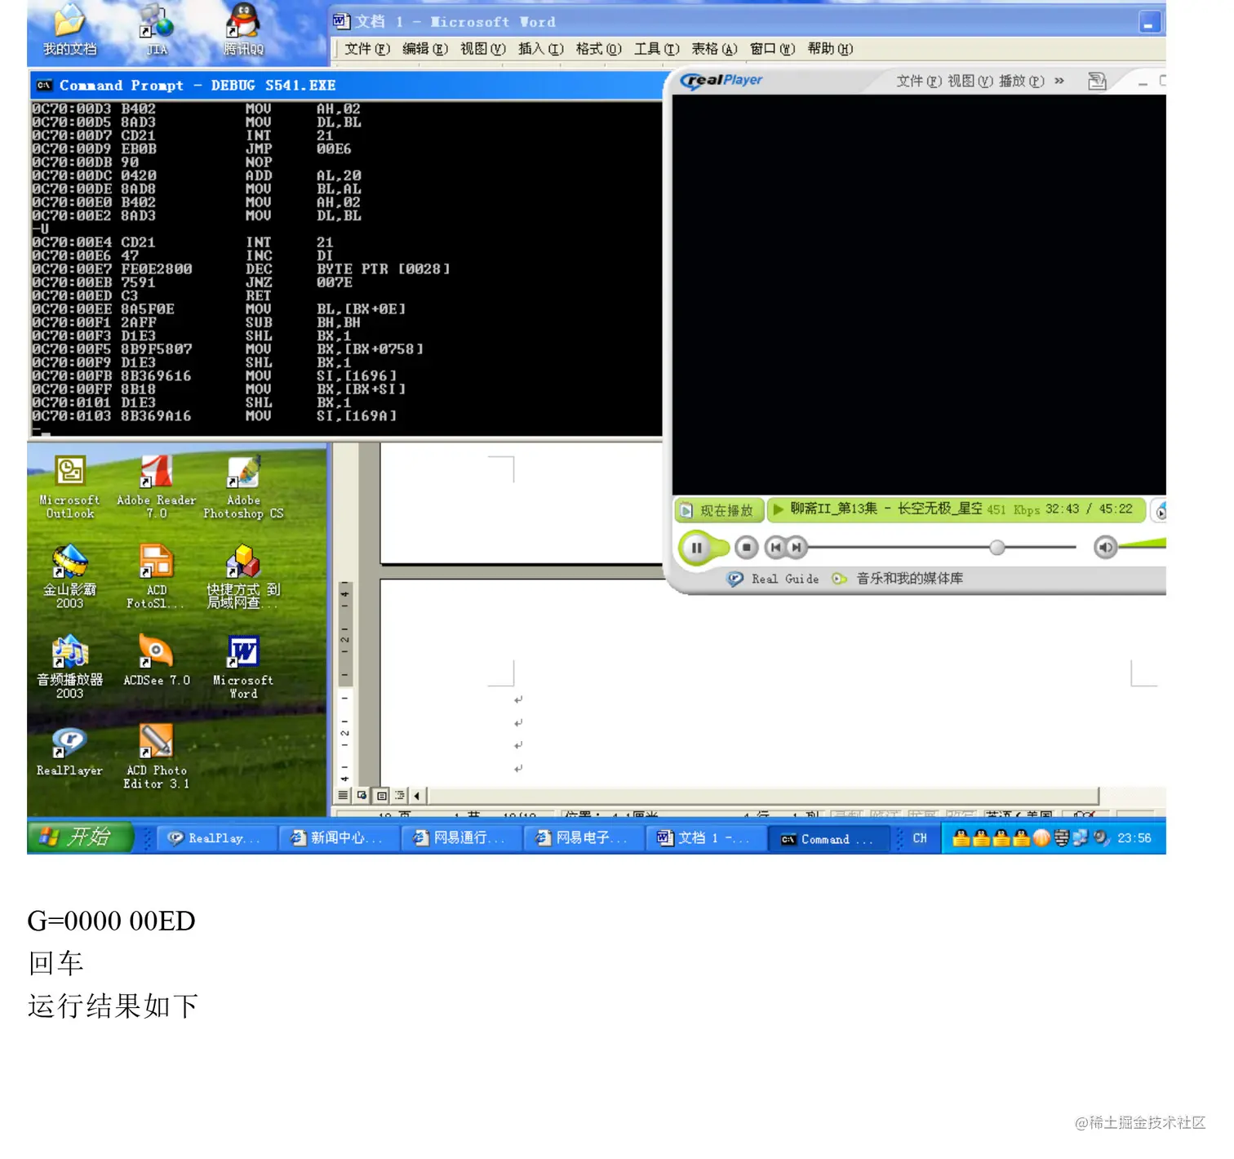Image resolution: width=1234 pixels, height=1159 pixels.
Task: Open Word 窗口 menu
Action: coord(772,49)
